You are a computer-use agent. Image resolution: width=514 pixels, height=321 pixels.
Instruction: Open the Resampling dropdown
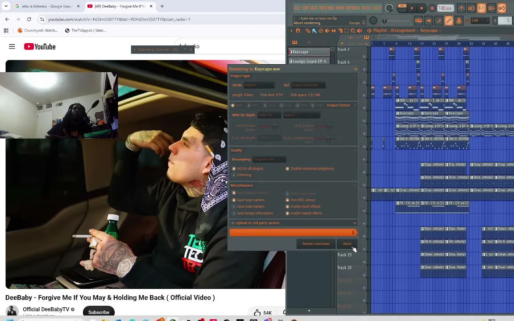click(269, 160)
